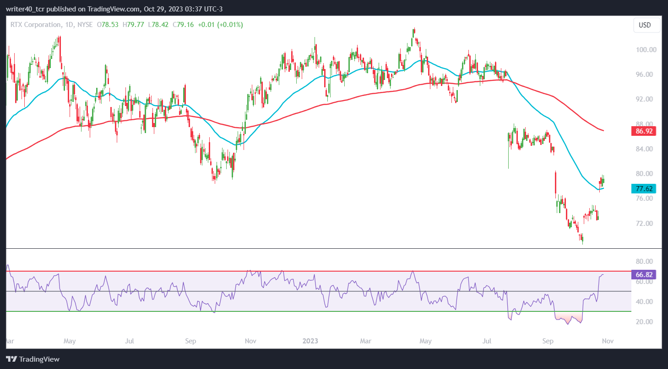
Task: Click the Sep label left of 2023 on time axis
Action: coord(191,341)
